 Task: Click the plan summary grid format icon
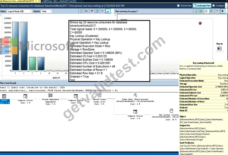point(217,11)
